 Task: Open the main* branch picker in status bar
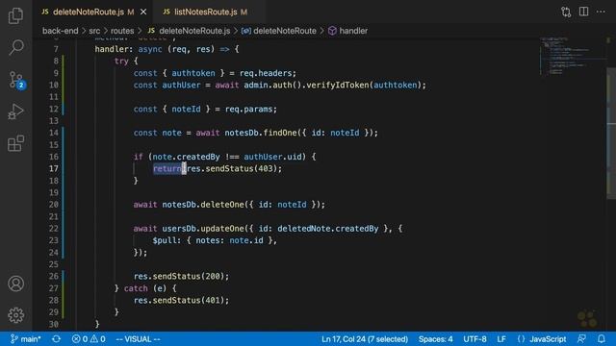point(26,339)
